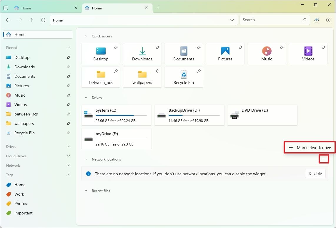
Task: Collapse the Drives section
Action: 85,98
